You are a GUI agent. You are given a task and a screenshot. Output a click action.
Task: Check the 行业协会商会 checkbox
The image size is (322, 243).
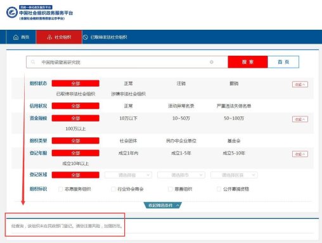(x=113, y=189)
